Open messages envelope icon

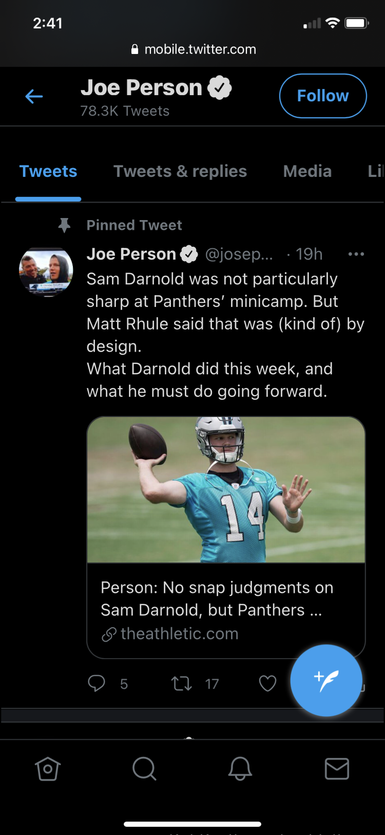pos(337,769)
